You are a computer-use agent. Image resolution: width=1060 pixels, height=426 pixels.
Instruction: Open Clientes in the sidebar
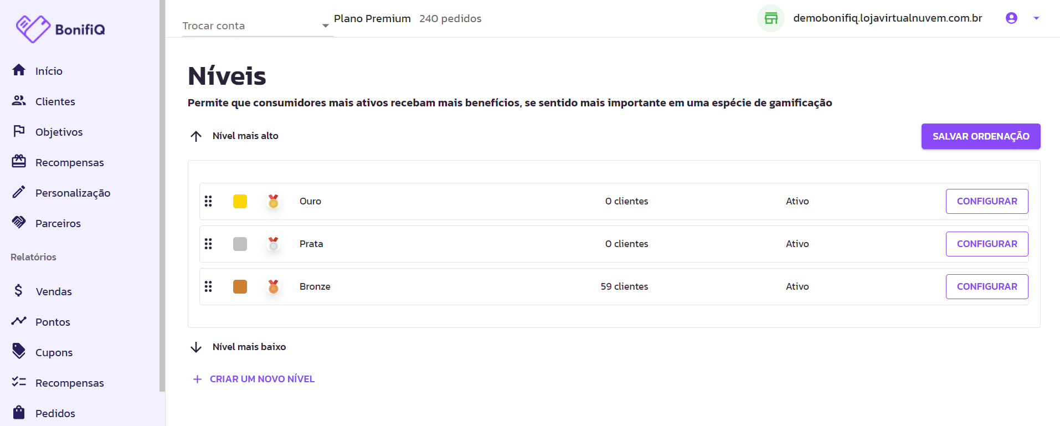[x=55, y=101]
